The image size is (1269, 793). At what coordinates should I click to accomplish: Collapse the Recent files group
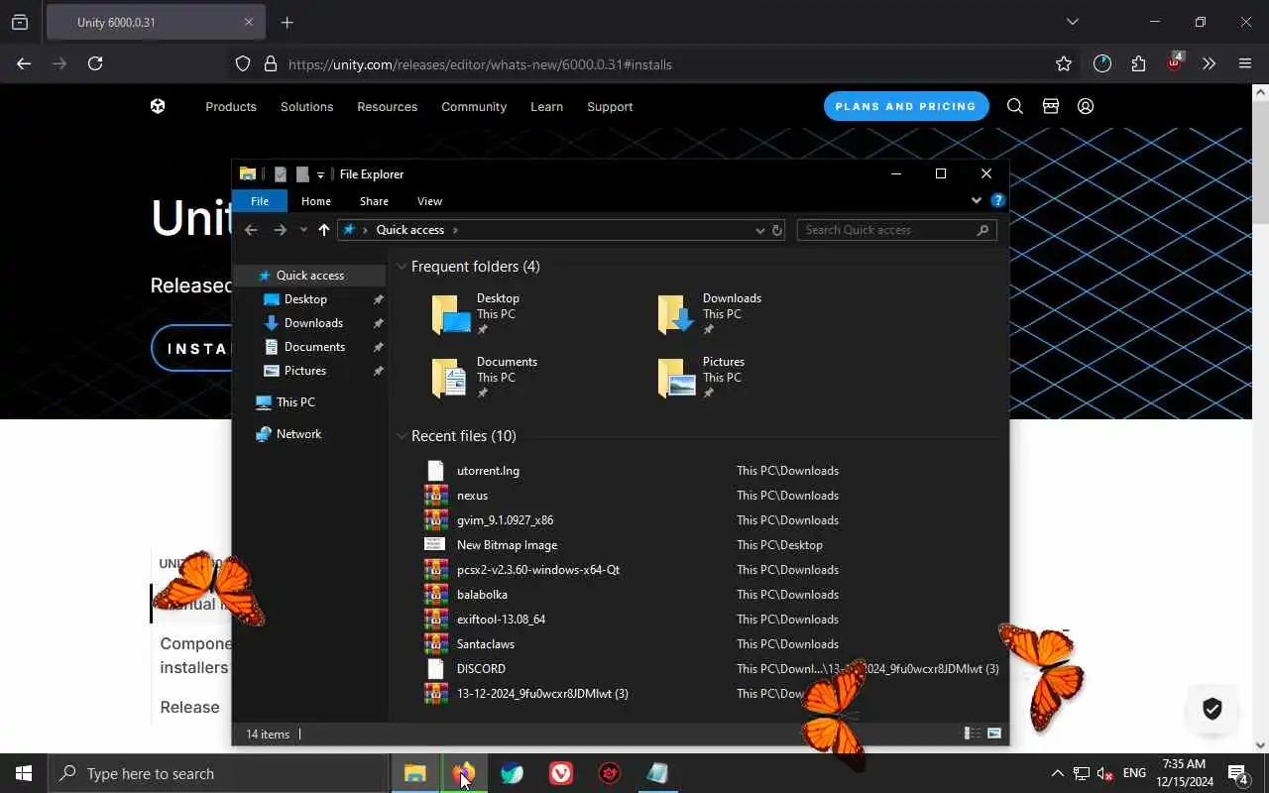pos(402,436)
